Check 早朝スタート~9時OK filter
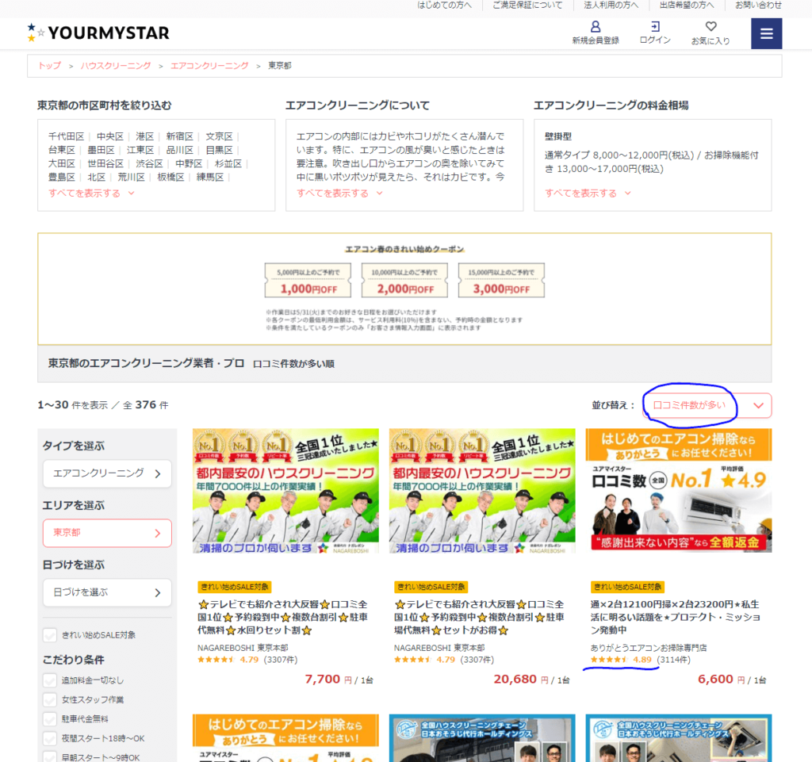 [x=50, y=757]
